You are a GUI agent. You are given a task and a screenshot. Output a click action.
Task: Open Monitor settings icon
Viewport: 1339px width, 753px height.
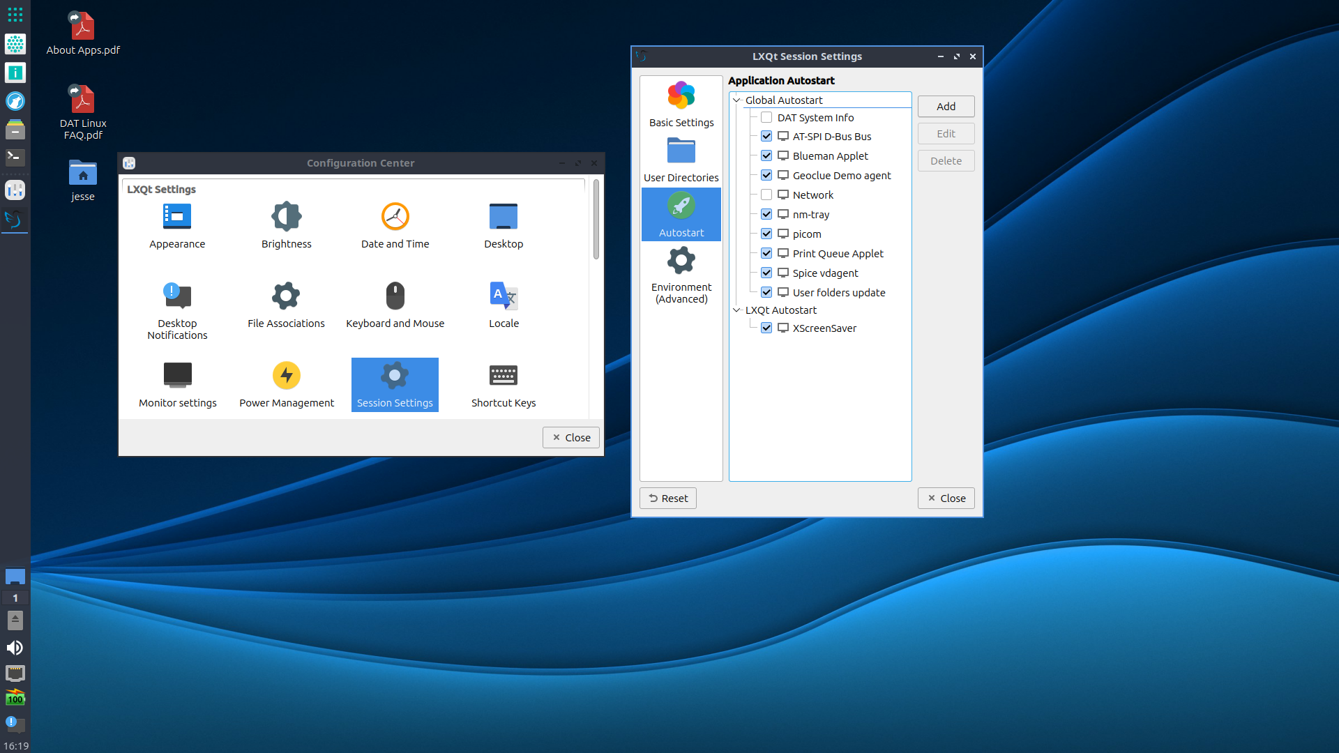[x=177, y=385]
